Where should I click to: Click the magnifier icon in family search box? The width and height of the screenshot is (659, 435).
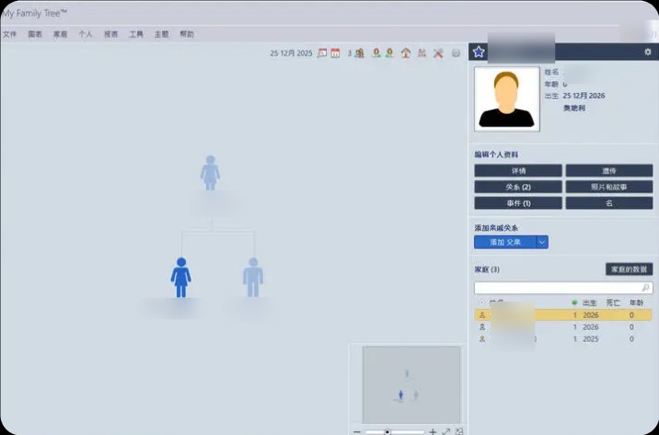pyautogui.click(x=645, y=288)
